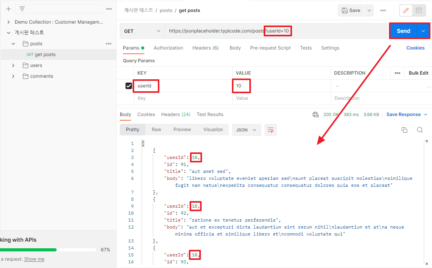Open the Tests tab

pos(306,48)
